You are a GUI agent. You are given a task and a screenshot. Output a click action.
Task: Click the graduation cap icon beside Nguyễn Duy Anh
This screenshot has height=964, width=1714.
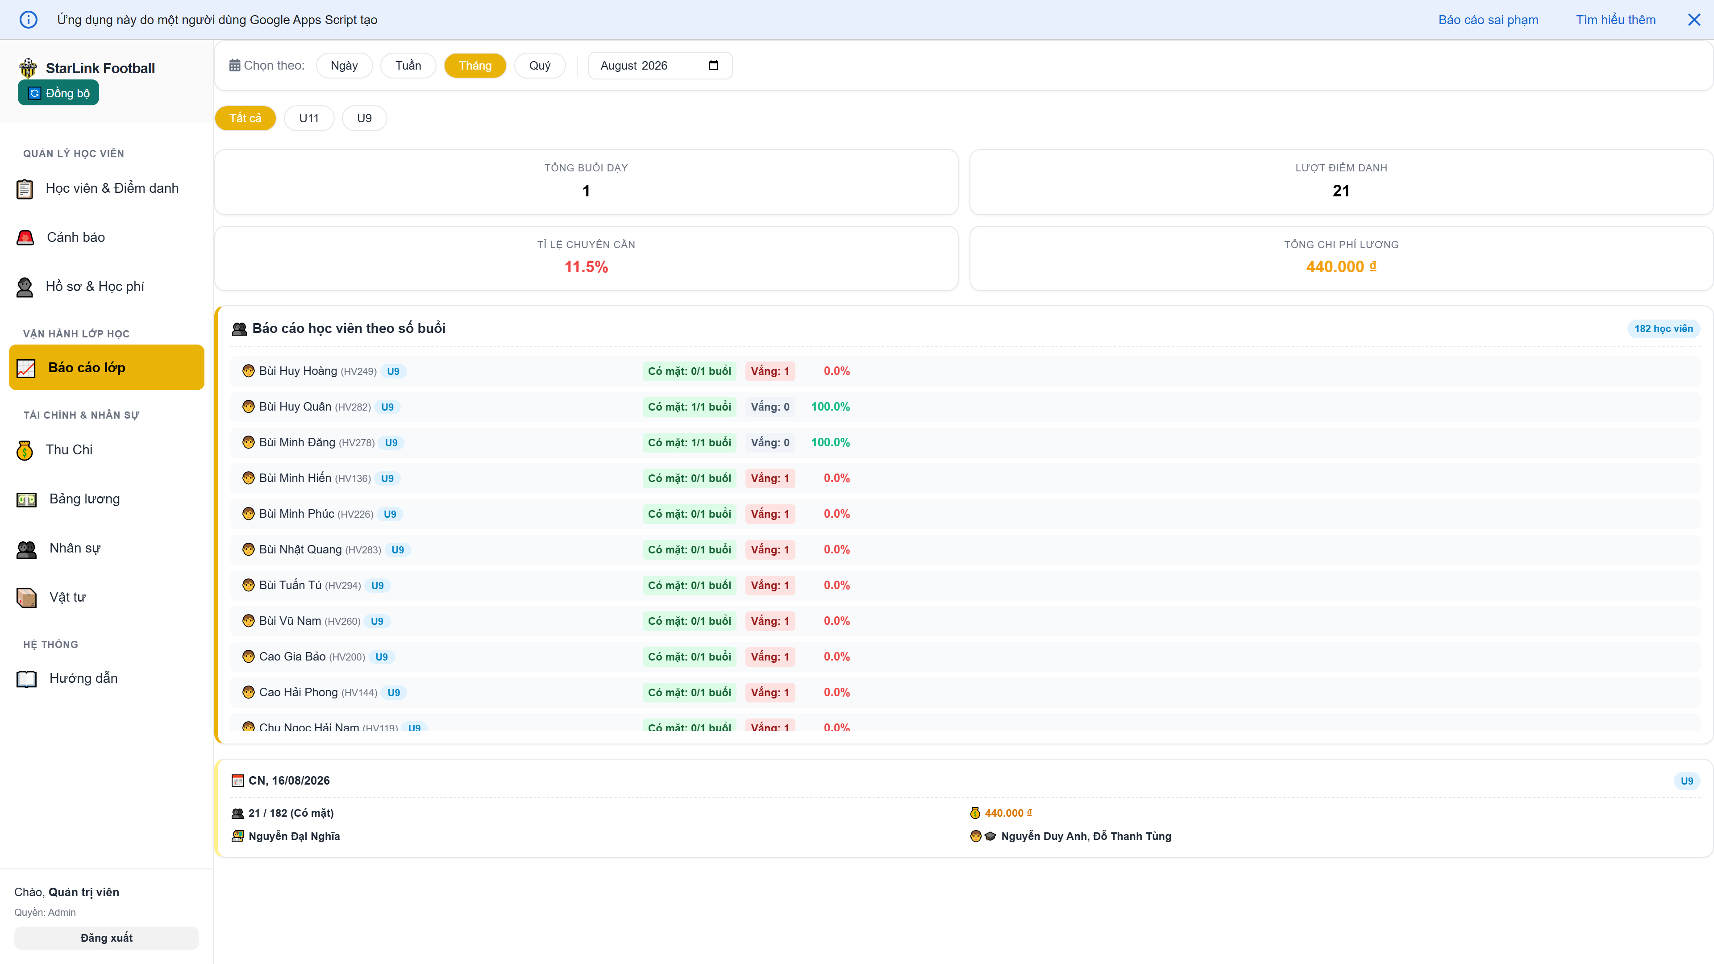[x=990, y=836]
